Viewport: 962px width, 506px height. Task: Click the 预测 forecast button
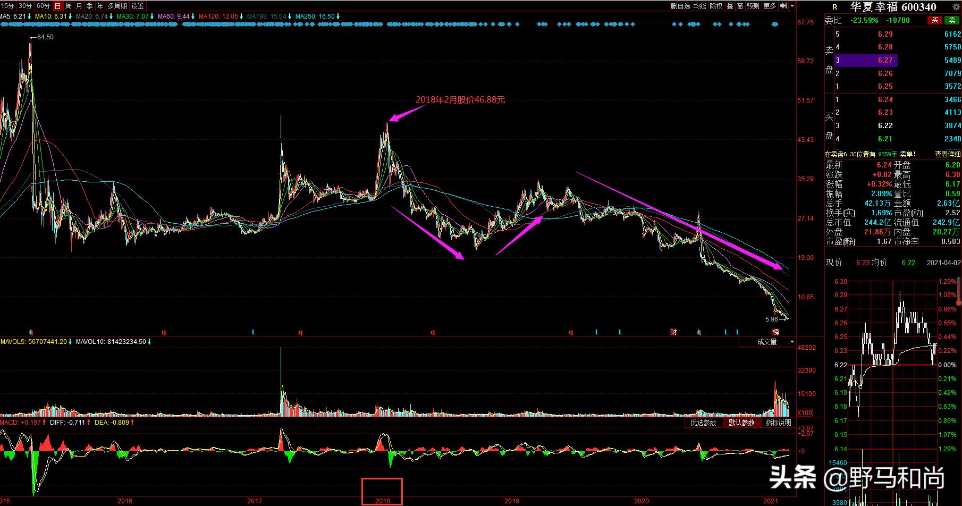(x=753, y=6)
